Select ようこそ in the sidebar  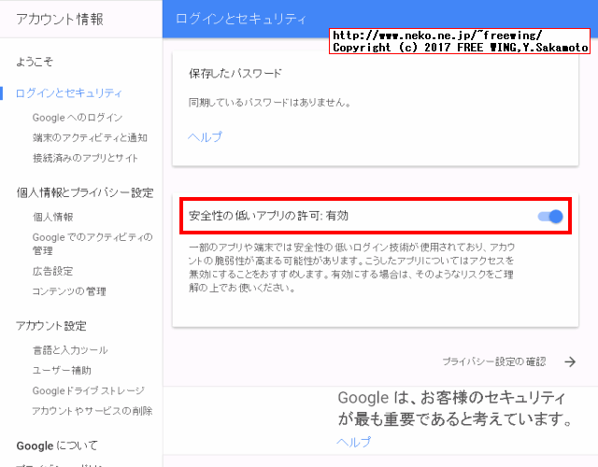coord(35,62)
